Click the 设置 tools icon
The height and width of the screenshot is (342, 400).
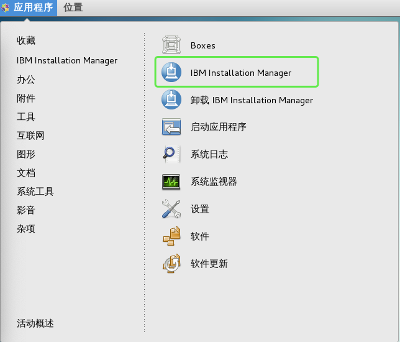tap(171, 209)
